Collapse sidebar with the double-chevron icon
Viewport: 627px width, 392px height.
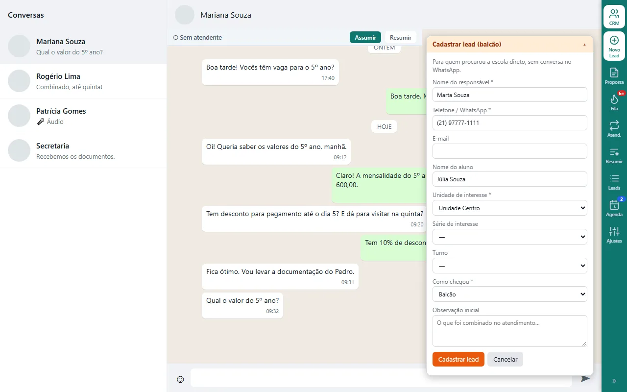point(614,381)
